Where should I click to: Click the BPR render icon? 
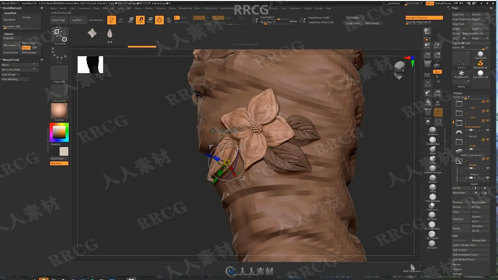click(427, 32)
